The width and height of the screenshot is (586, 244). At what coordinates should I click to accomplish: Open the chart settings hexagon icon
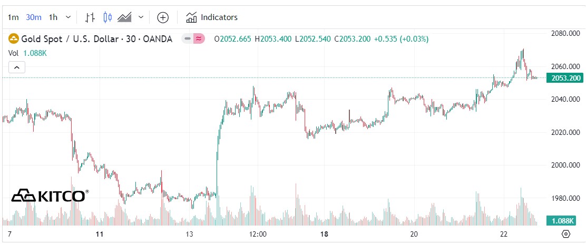click(x=566, y=234)
